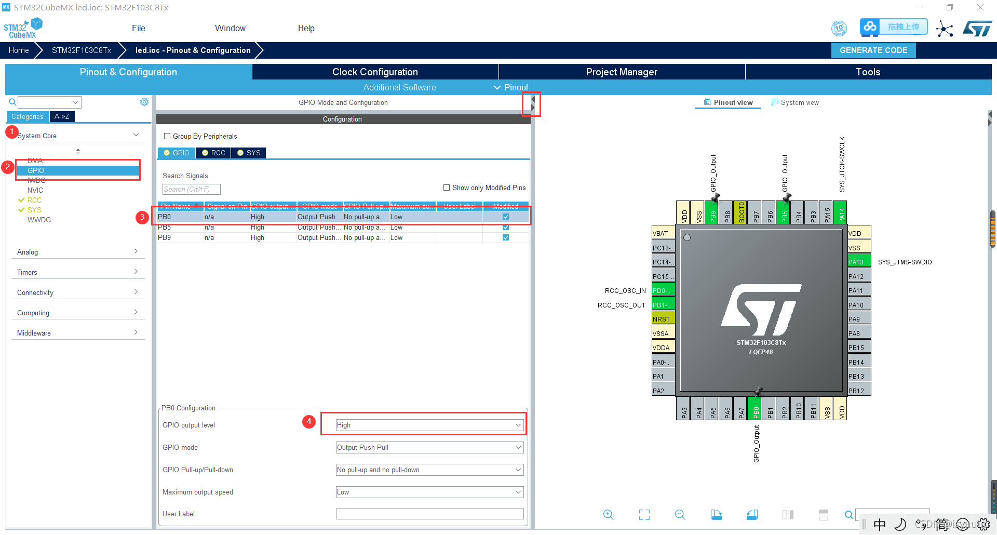The image size is (997, 535).
Task: Toggle the IME half-moon width icon
Action: (900, 525)
